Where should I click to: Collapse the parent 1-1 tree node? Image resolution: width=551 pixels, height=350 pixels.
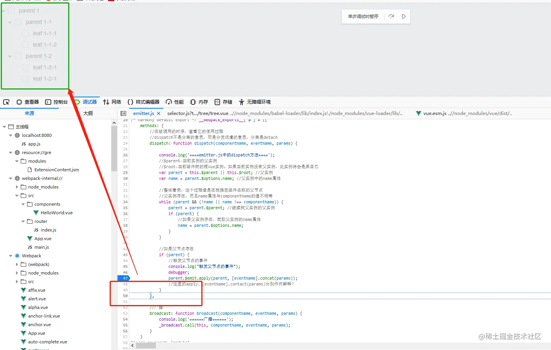[x=10, y=22]
